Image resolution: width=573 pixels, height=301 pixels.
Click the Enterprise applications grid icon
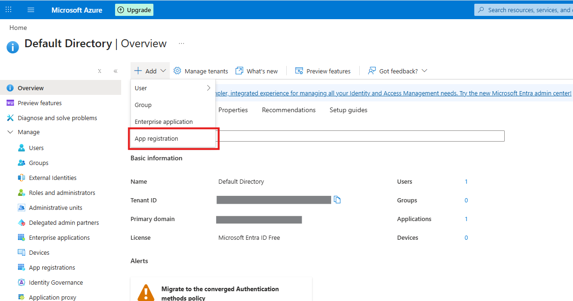tap(22, 237)
